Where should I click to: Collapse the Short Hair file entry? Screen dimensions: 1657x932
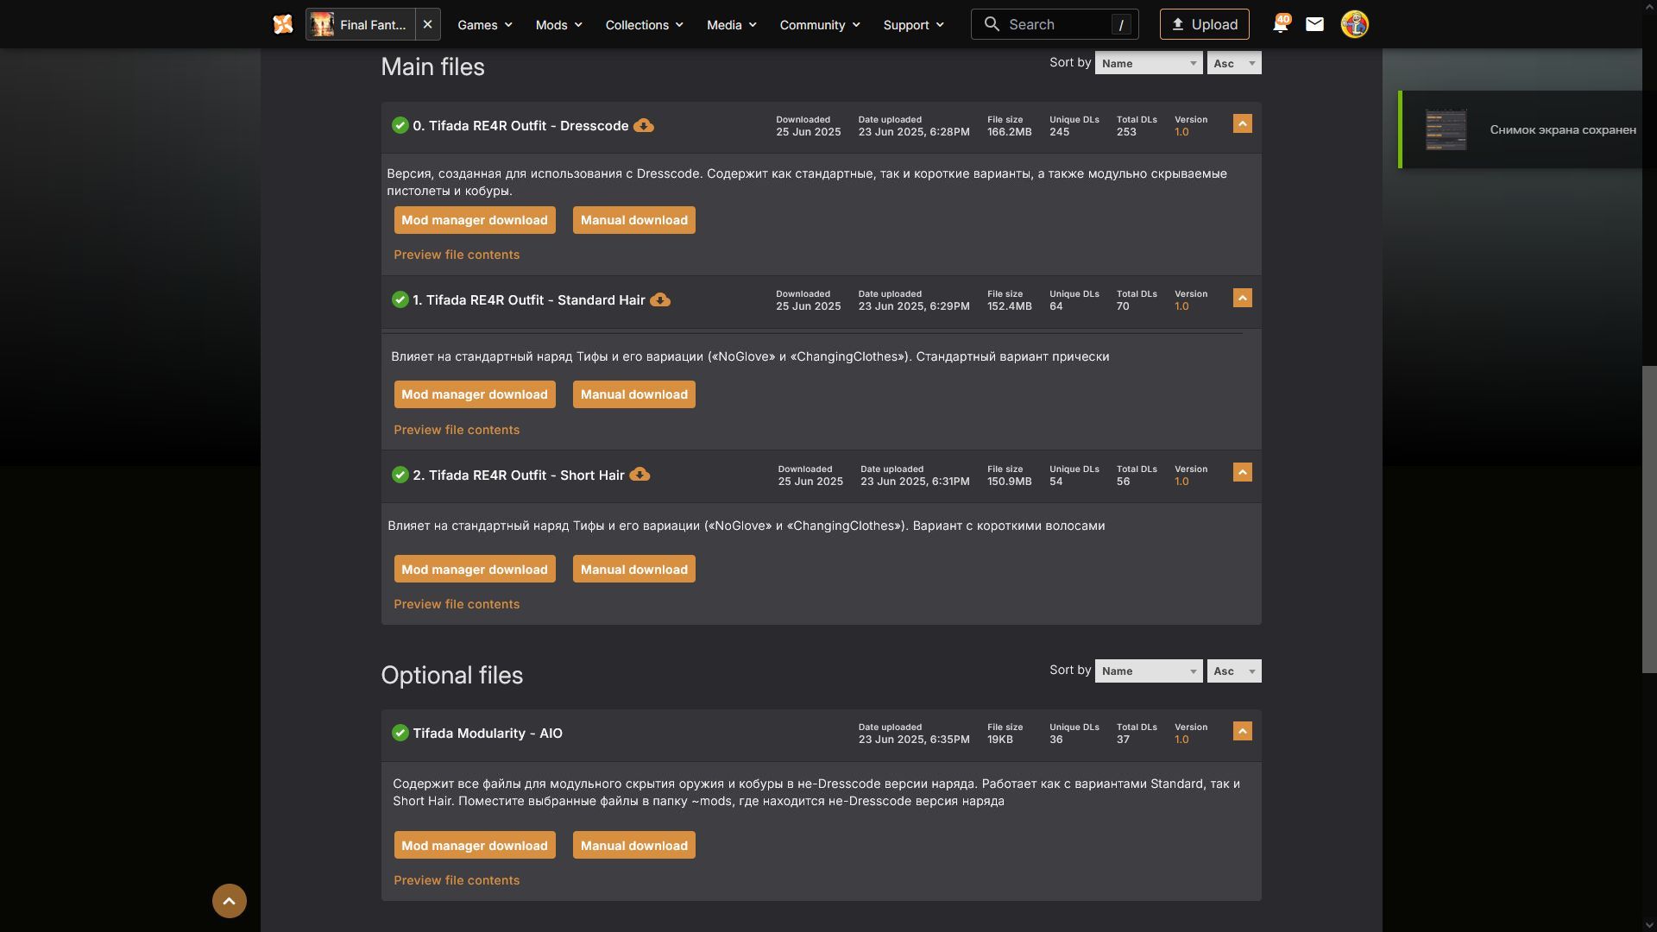[1242, 472]
